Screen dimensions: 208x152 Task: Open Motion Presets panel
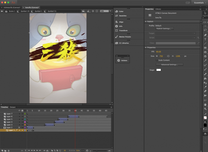123,37
